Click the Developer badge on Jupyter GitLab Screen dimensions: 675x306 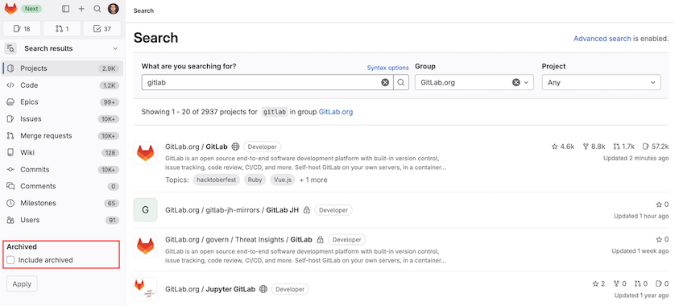coord(290,289)
